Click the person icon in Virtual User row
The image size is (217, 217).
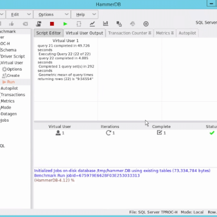pyautogui.click(x=58, y=133)
